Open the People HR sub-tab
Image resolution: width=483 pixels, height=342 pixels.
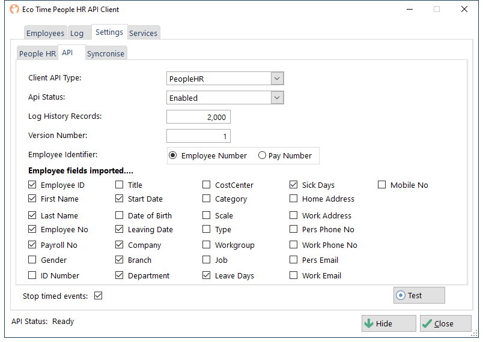38,53
